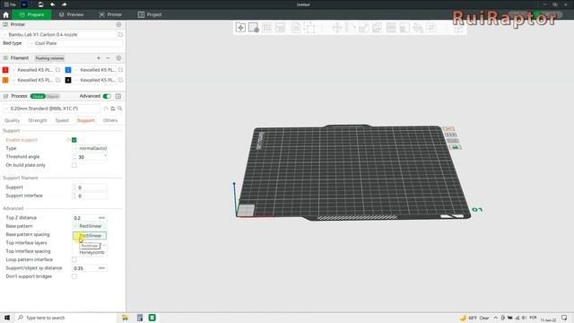Image resolution: width=574 pixels, height=323 pixels.
Task: Click the orange filament color swatch
Action: (x=5, y=80)
